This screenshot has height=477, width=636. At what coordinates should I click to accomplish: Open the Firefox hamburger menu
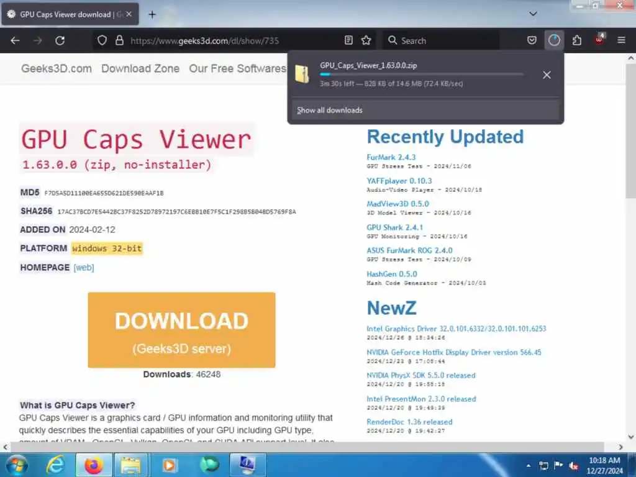click(621, 40)
